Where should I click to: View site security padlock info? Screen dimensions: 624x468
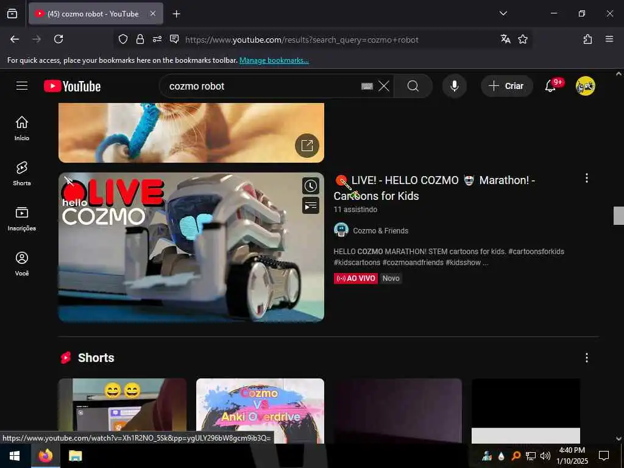pyautogui.click(x=140, y=39)
